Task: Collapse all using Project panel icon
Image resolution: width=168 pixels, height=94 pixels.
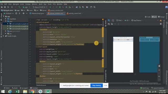Action: click(19, 13)
